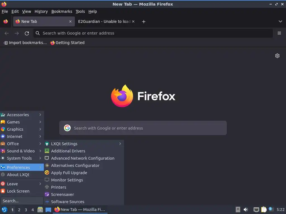Click the Software Sources icon

(x=47, y=202)
